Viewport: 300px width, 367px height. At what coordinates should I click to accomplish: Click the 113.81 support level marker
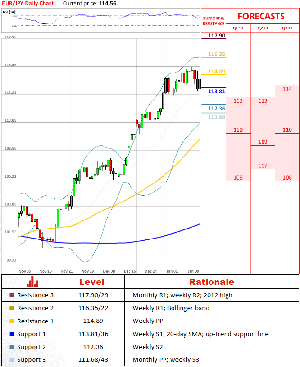coord(217,92)
